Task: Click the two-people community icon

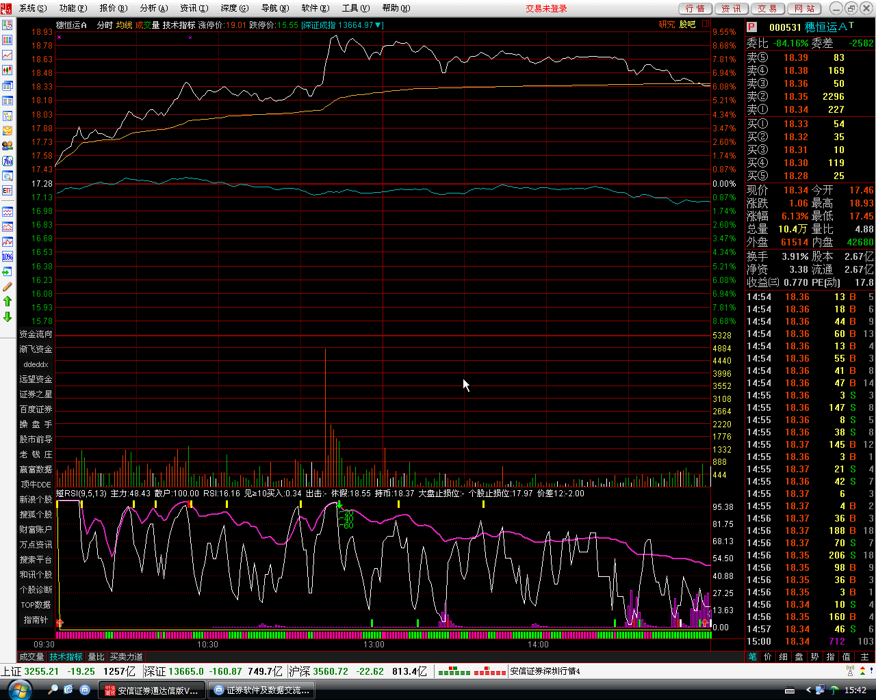Action: click(x=8, y=146)
